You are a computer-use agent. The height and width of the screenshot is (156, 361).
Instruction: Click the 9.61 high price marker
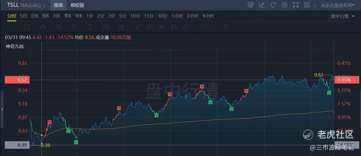pos(319,75)
